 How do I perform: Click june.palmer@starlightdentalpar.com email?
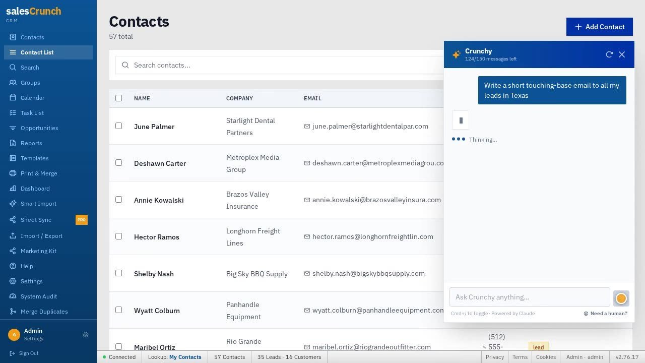370,126
